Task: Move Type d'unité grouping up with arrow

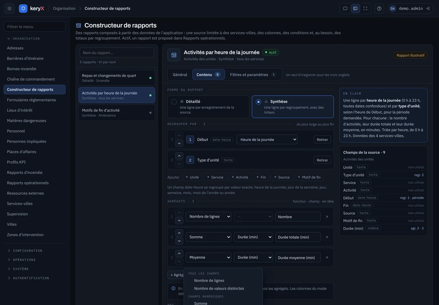Action: coord(179,156)
